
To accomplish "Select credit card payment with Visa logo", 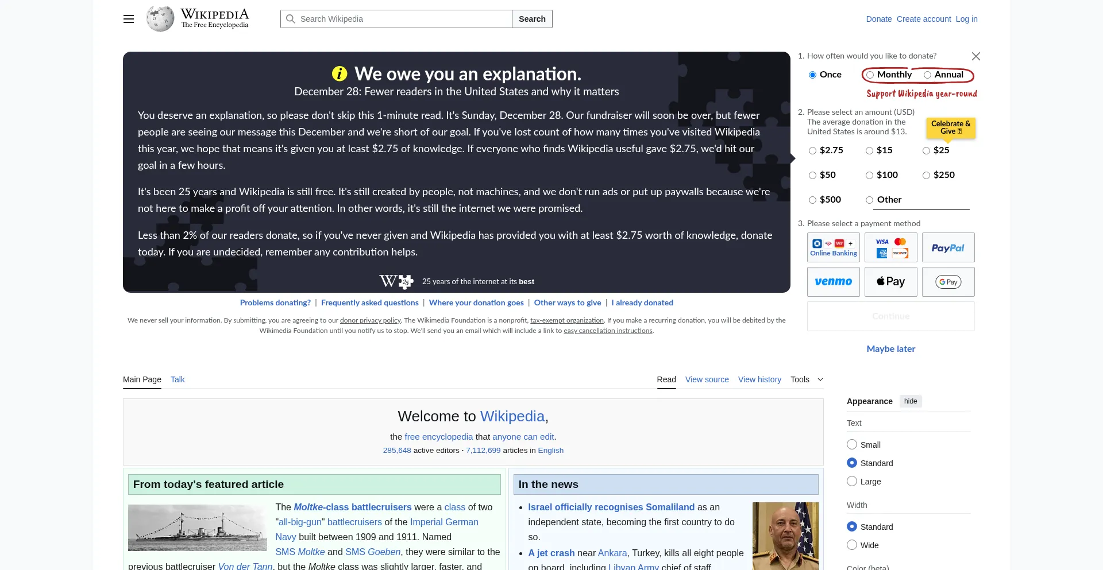I will point(890,247).
